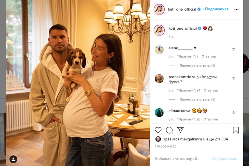This screenshot has width=249, height=166.
Task: Save post with bookmark icon
Action: (x=236, y=130)
